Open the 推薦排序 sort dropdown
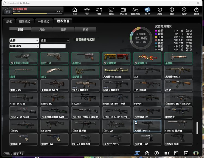 [x=24, y=46]
